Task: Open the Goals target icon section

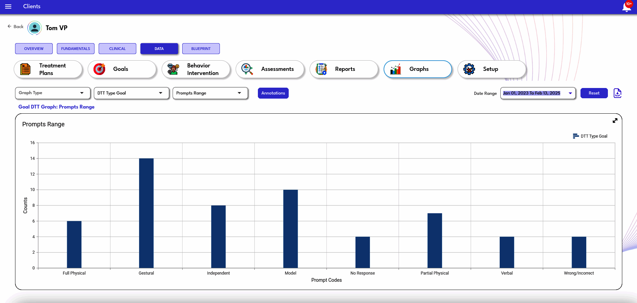Action: point(122,69)
